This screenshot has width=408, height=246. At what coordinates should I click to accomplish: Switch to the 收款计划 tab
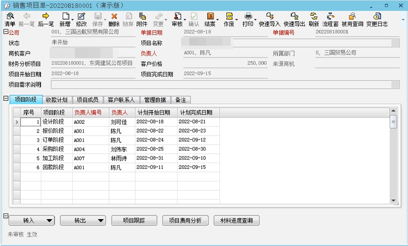click(x=56, y=99)
